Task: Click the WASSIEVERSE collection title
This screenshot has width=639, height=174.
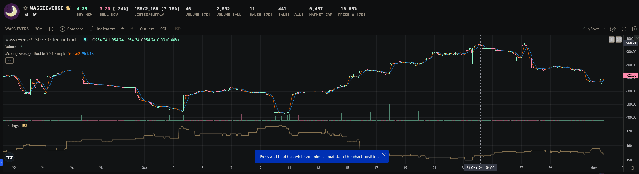Action: (x=47, y=8)
